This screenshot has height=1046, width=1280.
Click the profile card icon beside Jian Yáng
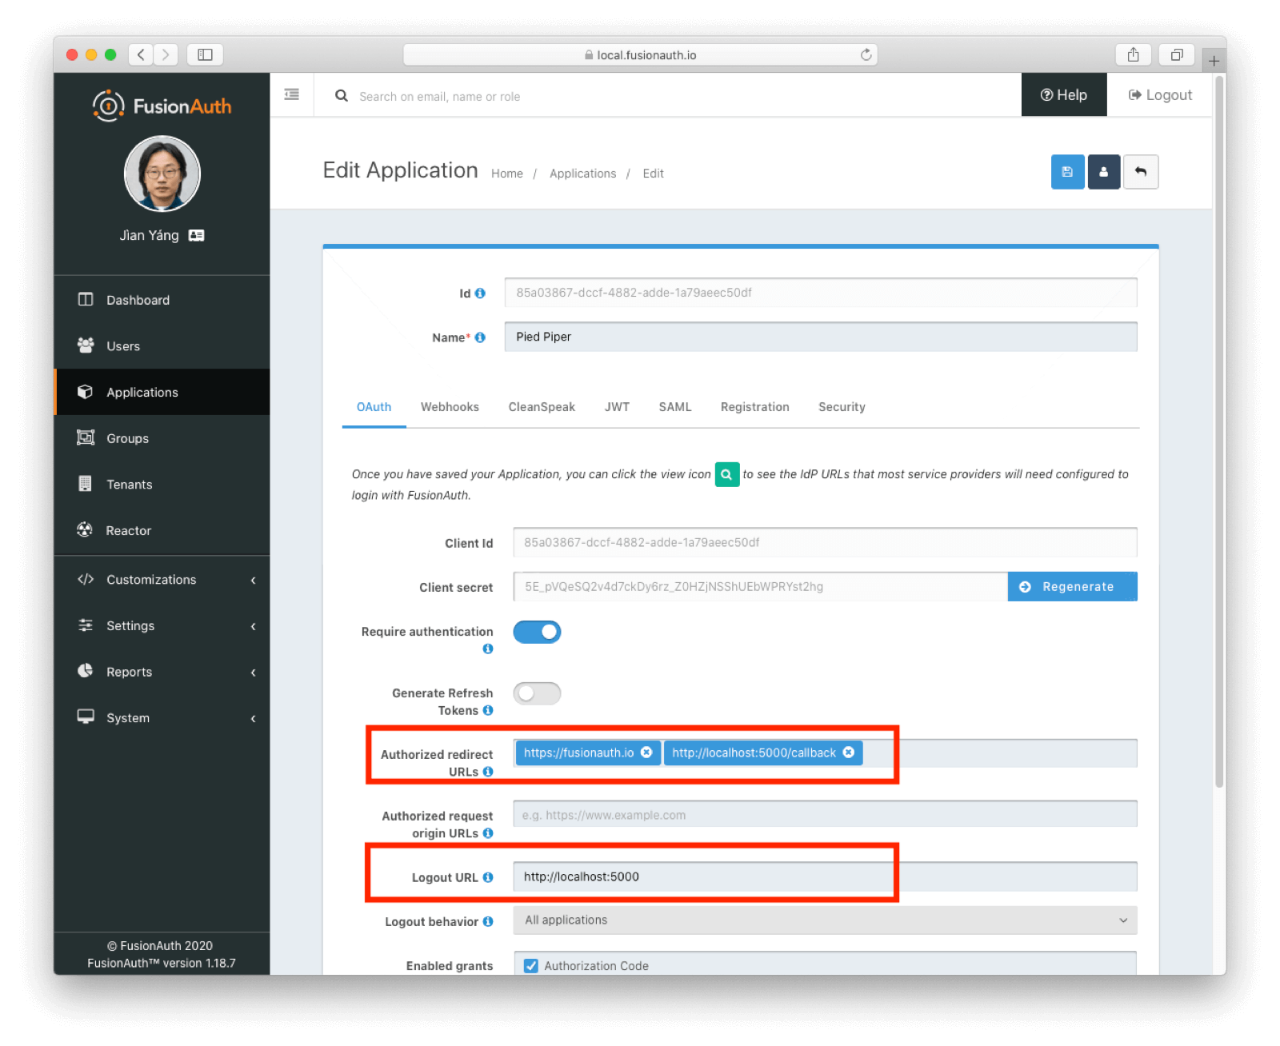pos(196,235)
